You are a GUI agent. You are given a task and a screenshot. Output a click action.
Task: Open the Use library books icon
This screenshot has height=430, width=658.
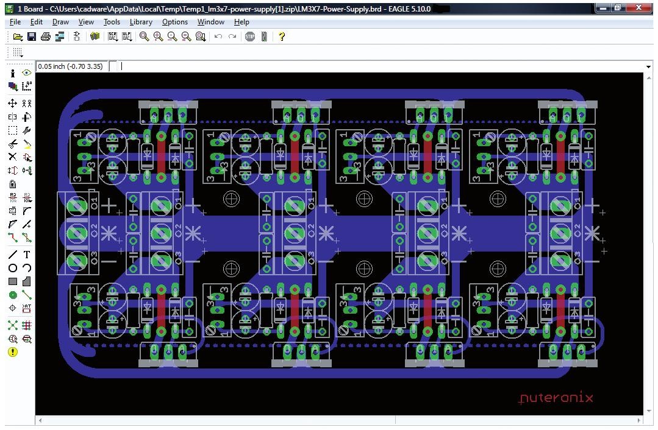(95, 37)
